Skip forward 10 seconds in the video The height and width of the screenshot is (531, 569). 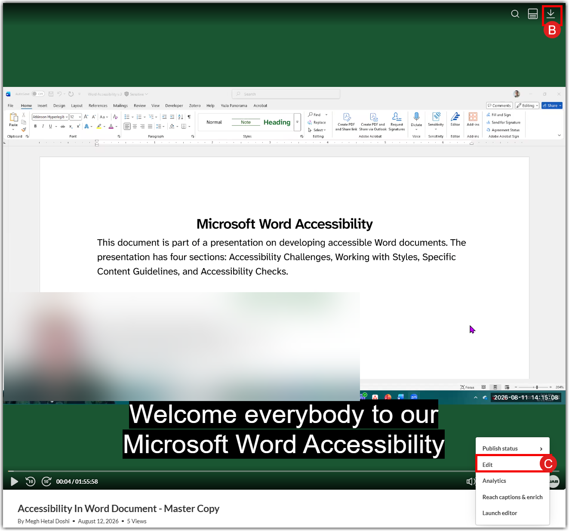coord(46,482)
